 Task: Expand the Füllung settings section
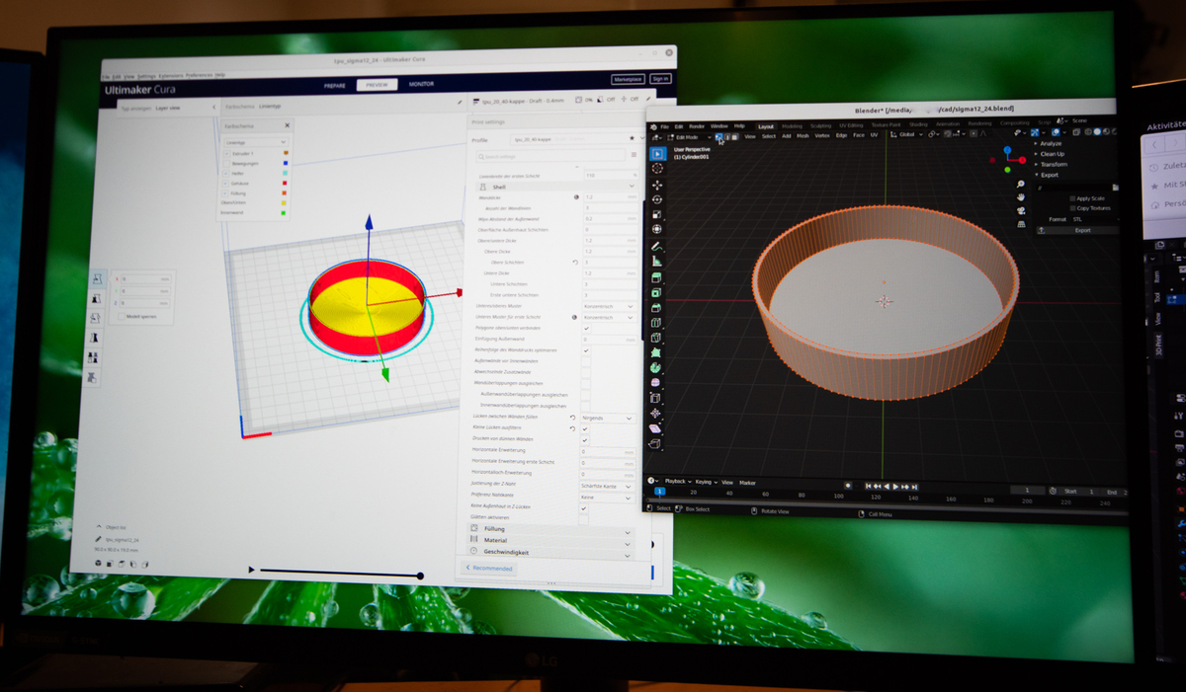(x=551, y=529)
